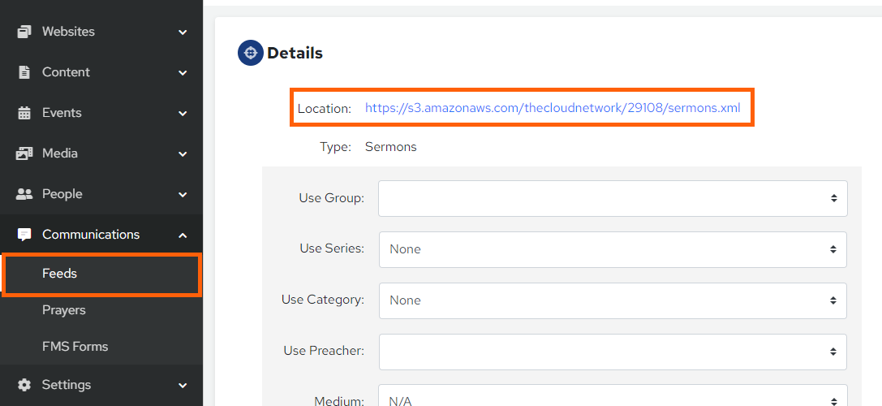Image resolution: width=882 pixels, height=406 pixels.
Task: Click the Content document icon
Action: tap(24, 72)
